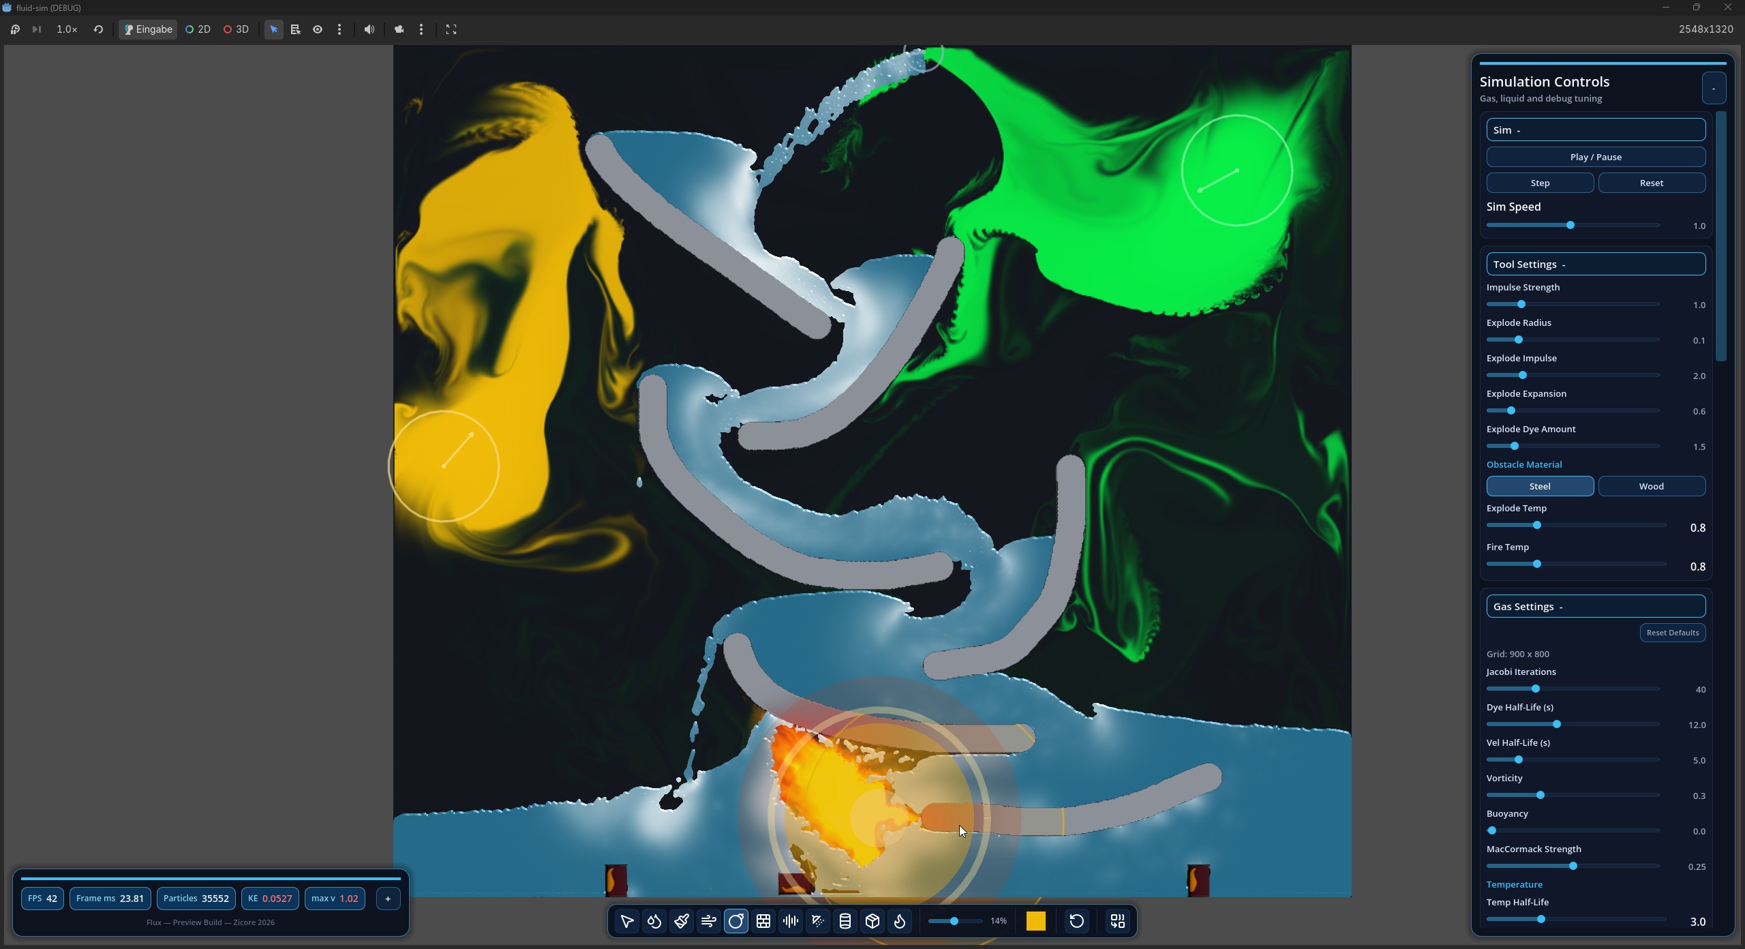The height and width of the screenshot is (949, 1745).
Task: Click the Reset Defaults button
Action: pyautogui.click(x=1672, y=632)
